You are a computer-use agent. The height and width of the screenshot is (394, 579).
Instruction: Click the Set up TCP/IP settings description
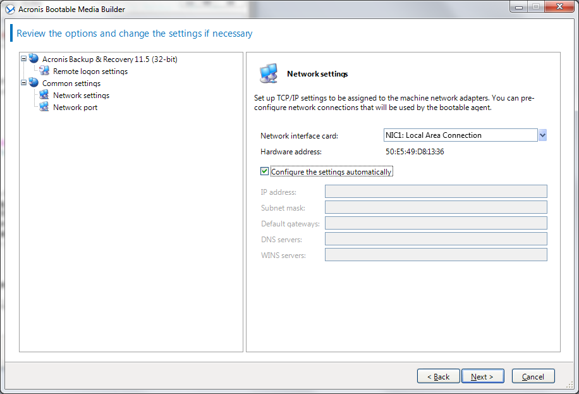[x=394, y=102]
